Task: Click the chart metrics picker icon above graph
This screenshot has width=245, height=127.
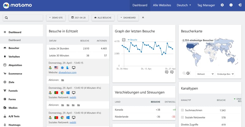Action: pyautogui.click(x=124, y=40)
